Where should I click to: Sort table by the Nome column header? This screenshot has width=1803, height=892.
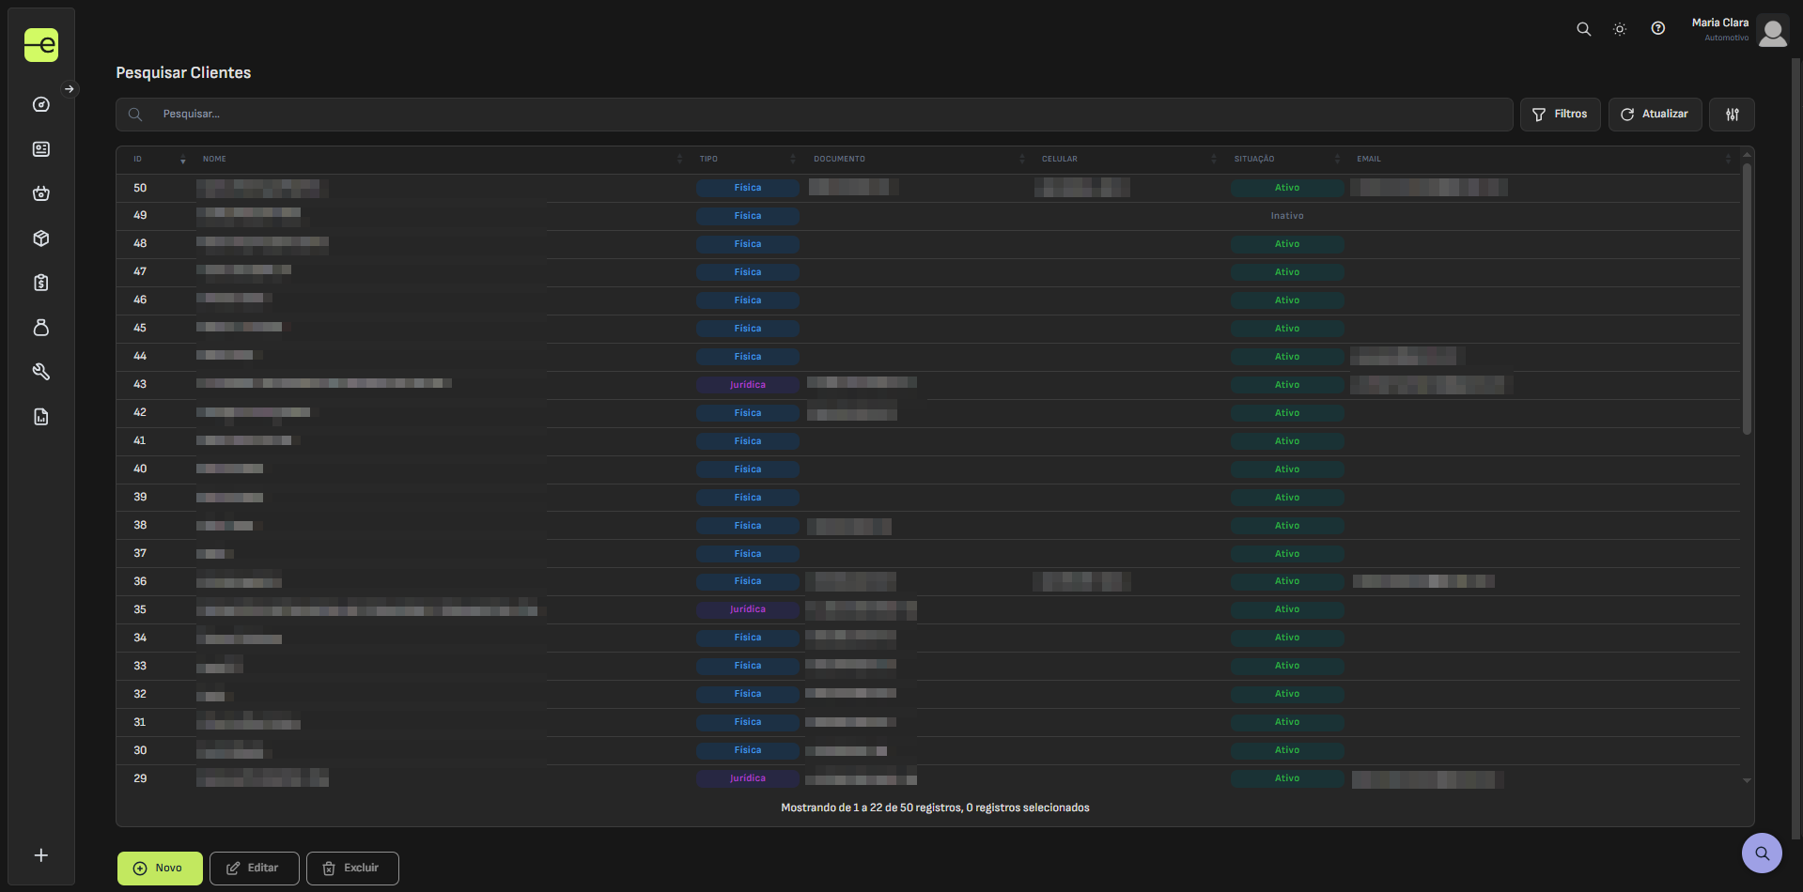pos(215,160)
